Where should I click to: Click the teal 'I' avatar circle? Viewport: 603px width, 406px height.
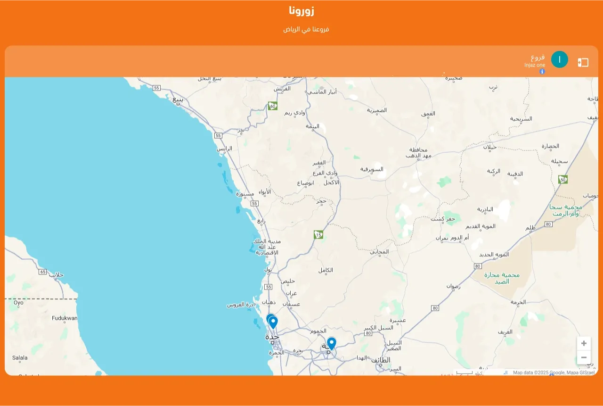(x=560, y=59)
